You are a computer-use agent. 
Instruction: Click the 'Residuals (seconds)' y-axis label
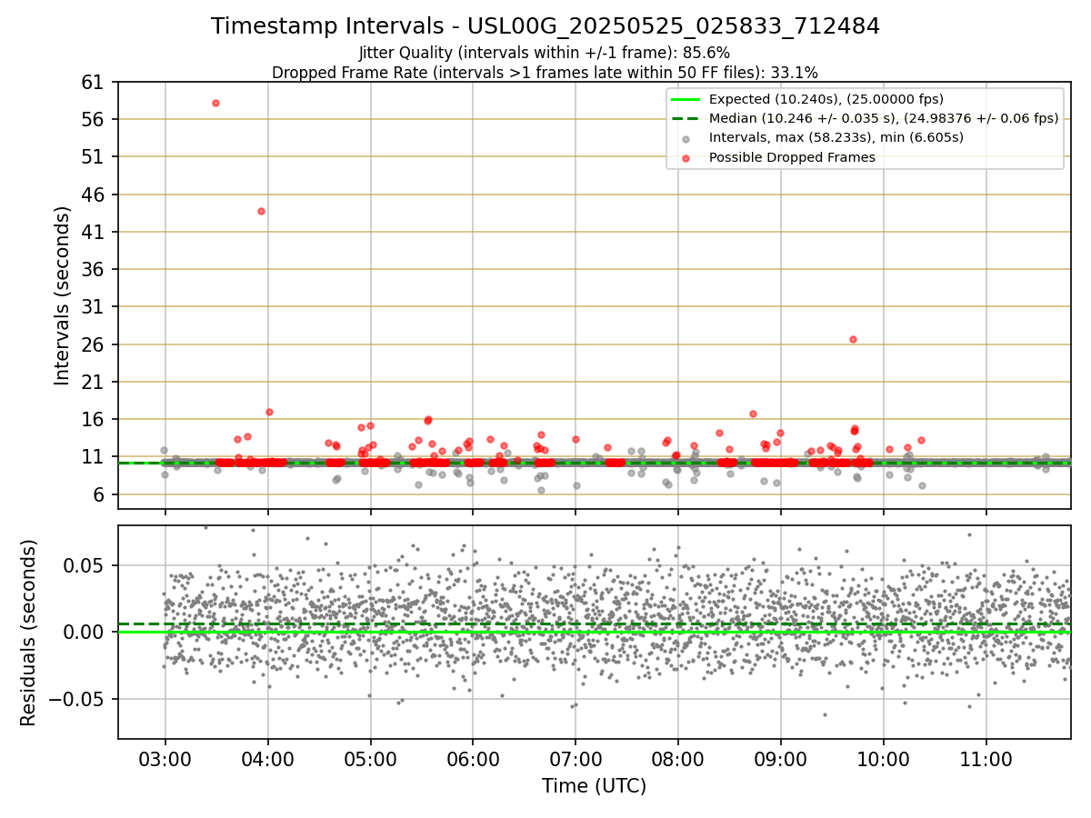[28, 633]
